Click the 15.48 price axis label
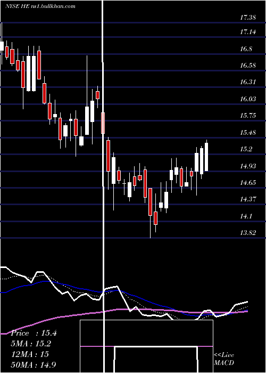Image resolution: width=266 pixels, height=373 pixels. pos(248,133)
